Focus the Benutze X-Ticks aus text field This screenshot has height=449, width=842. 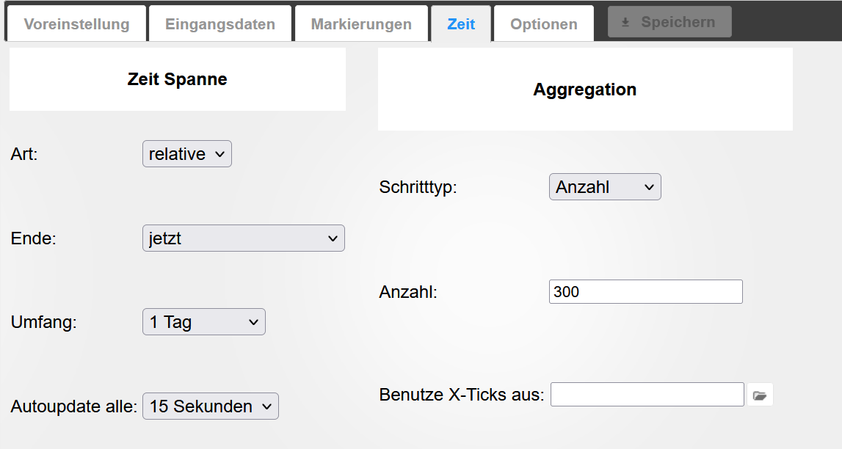(647, 395)
